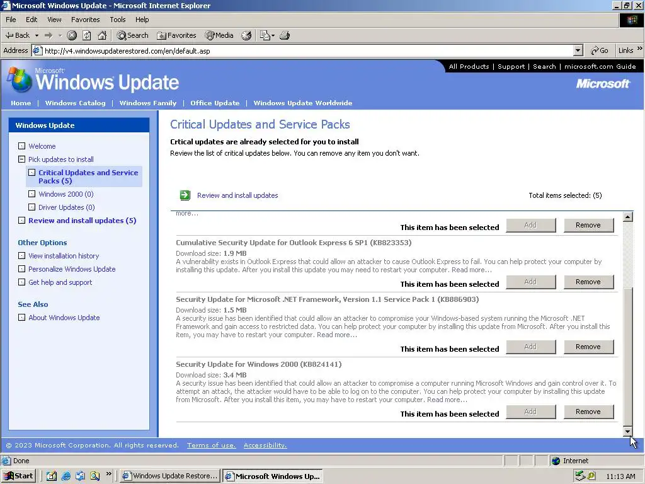Open the Favorites menu
The image size is (645, 484).
[85, 20]
